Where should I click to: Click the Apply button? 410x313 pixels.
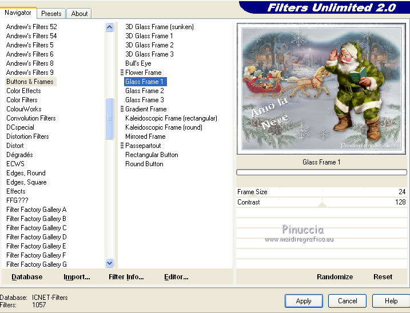[x=304, y=301]
